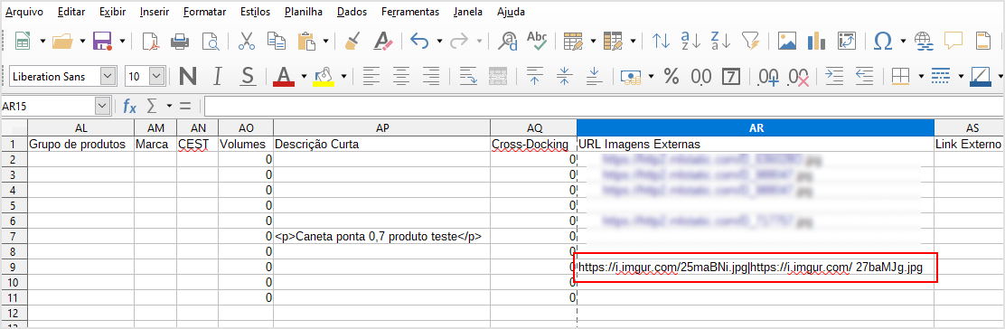Toggle Italic formatting (I)
The width and height of the screenshot is (1005, 329).
(217, 77)
